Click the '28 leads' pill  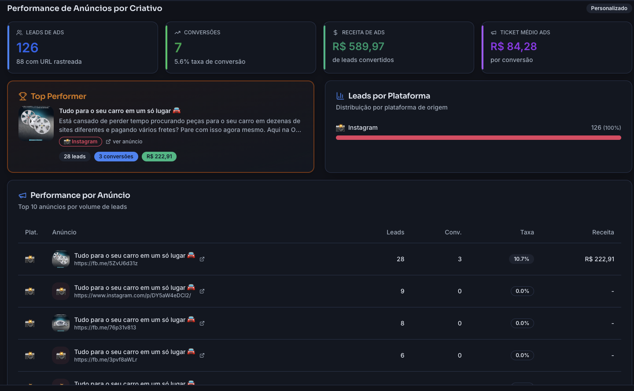click(x=75, y=157)
